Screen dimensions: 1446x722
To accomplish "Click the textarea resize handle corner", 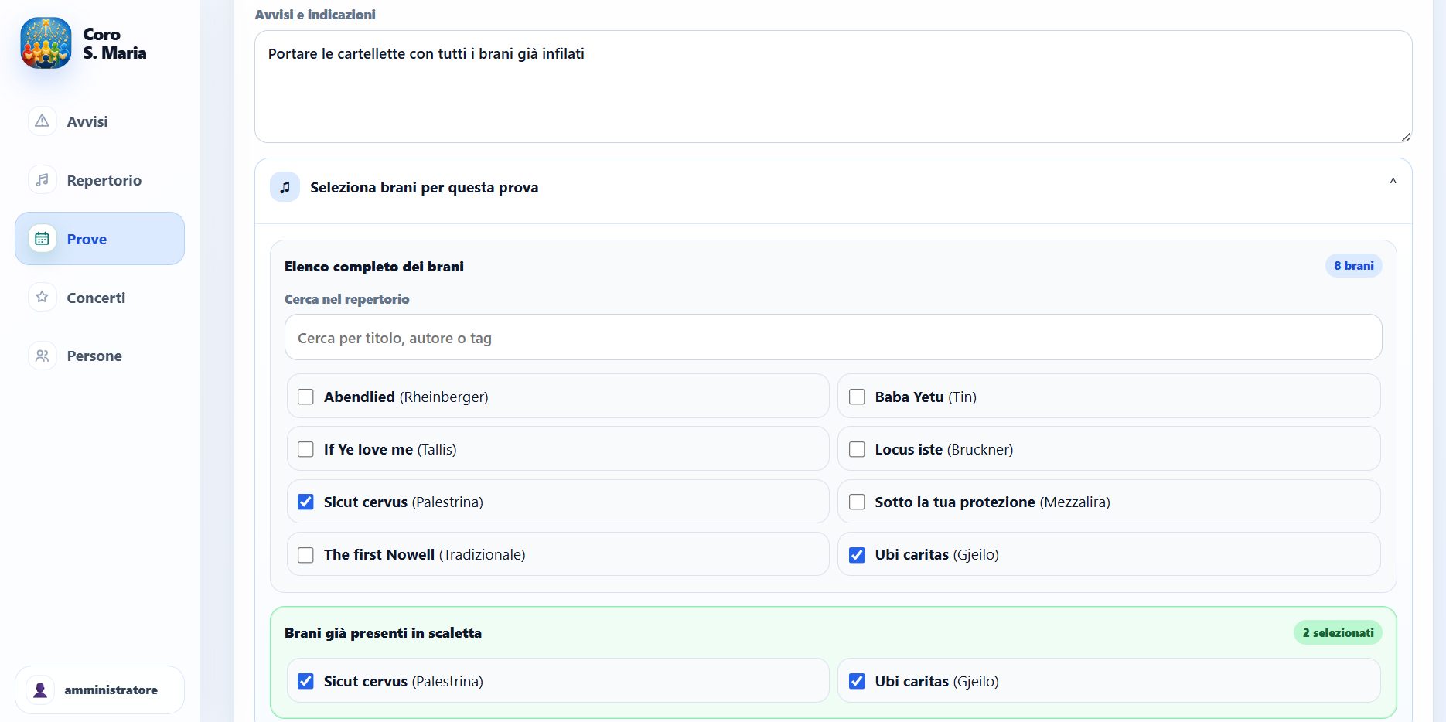I will click(1406, 137).
